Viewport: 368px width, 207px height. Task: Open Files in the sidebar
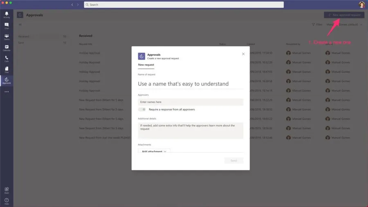7,70
